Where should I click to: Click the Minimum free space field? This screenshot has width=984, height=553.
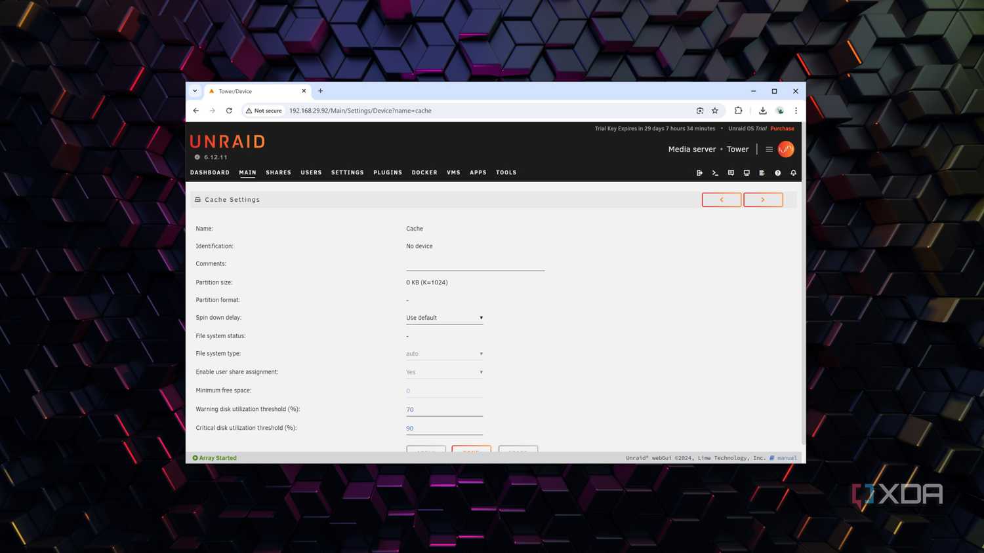click(x=444, y=391)
